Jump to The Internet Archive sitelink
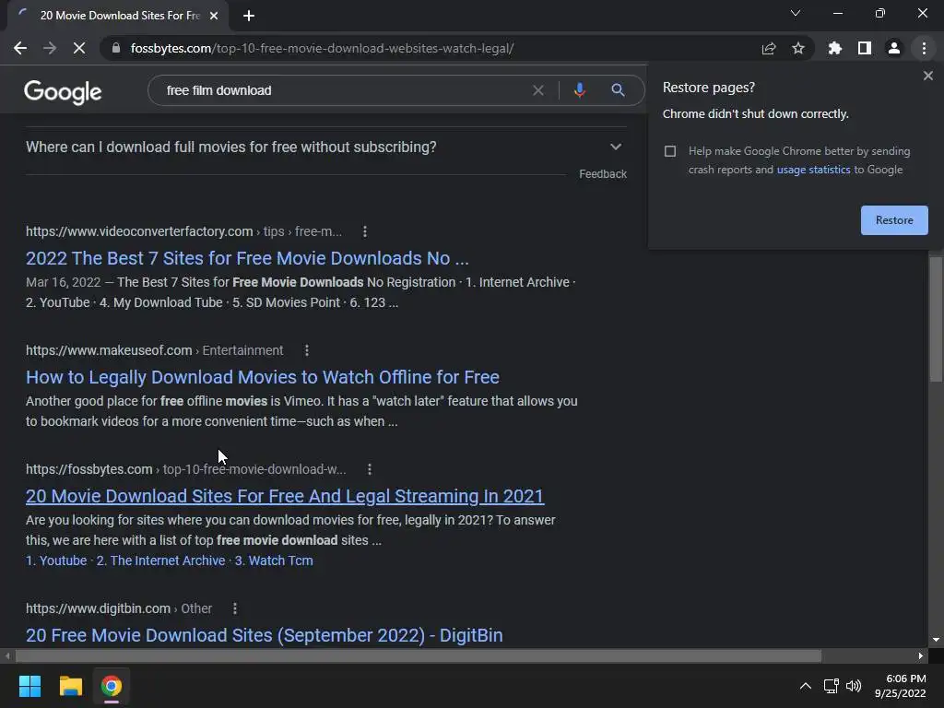 [160, 560]
